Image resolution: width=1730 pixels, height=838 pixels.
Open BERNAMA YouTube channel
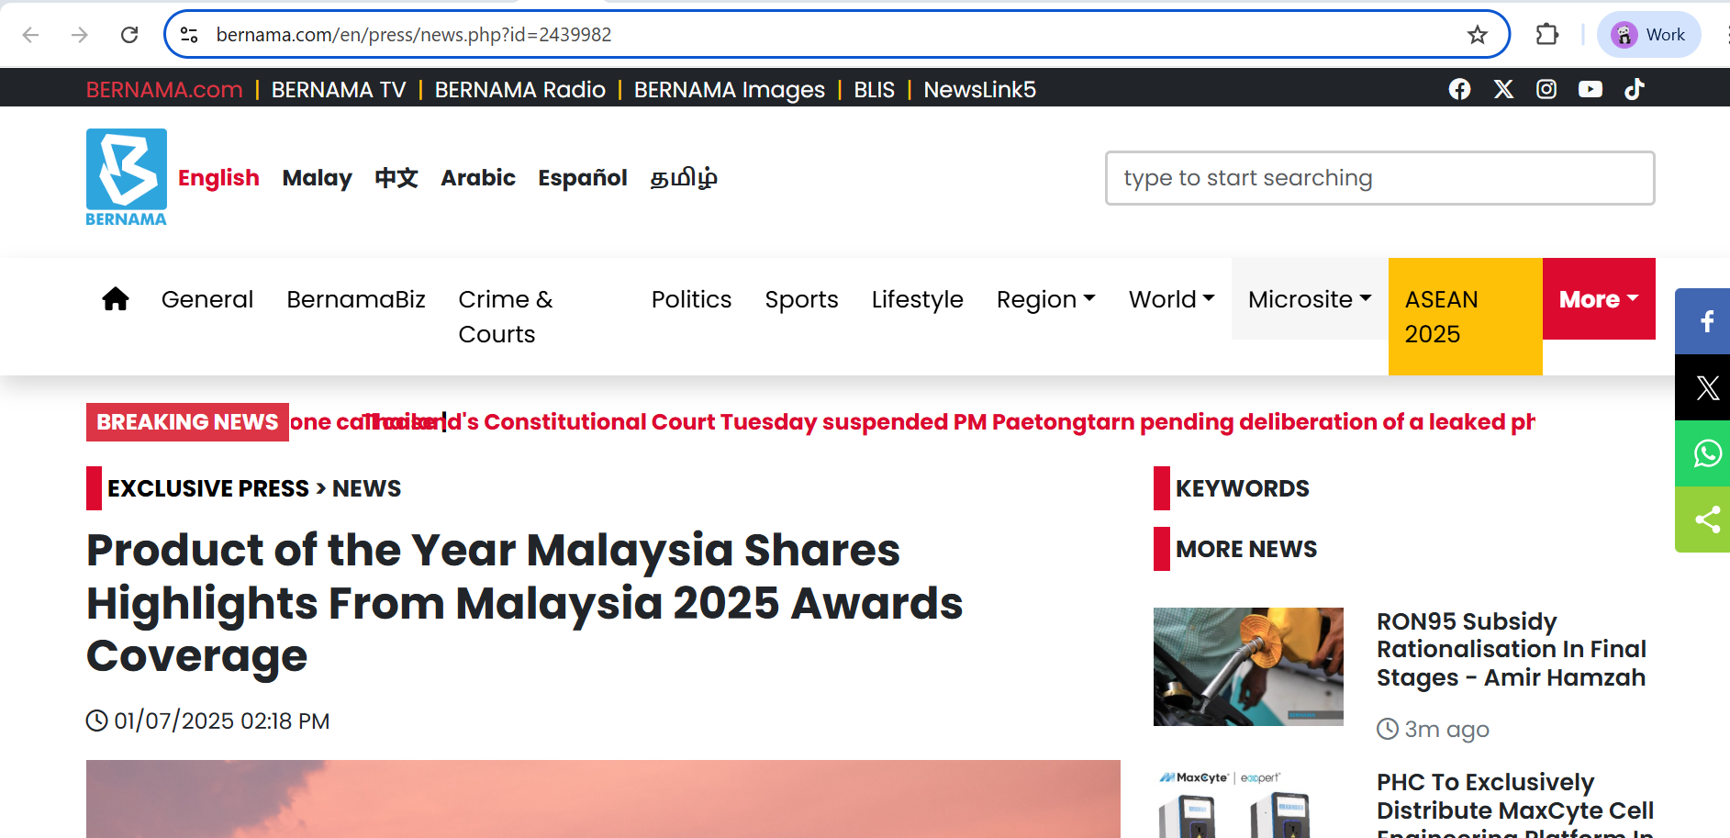[1590, 89]
